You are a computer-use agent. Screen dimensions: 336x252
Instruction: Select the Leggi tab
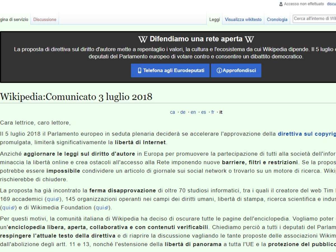click(x=214, y=20)
